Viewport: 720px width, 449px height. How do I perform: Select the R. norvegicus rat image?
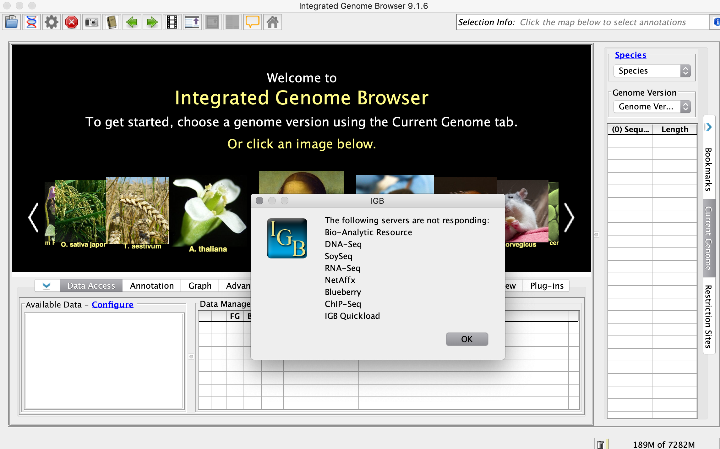coord(526,211)
